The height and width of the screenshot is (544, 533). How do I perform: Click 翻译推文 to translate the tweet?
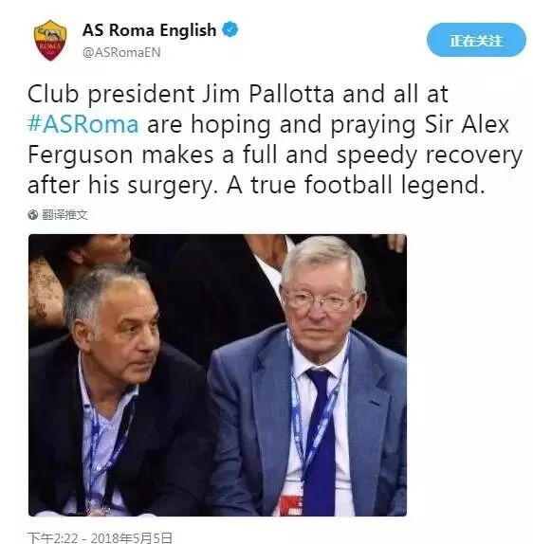[x=64, y=215]
